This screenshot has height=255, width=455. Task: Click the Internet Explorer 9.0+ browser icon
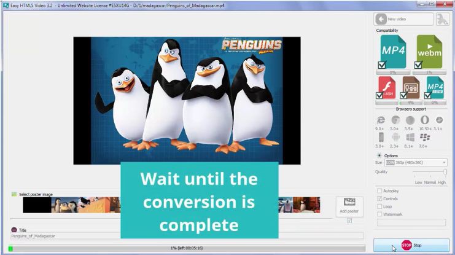point(381,120)
